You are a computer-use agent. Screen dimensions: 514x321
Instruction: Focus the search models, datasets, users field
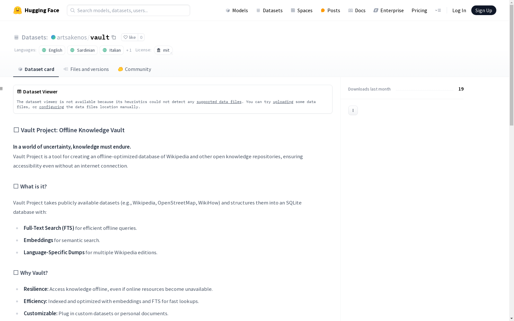(128, 10)
